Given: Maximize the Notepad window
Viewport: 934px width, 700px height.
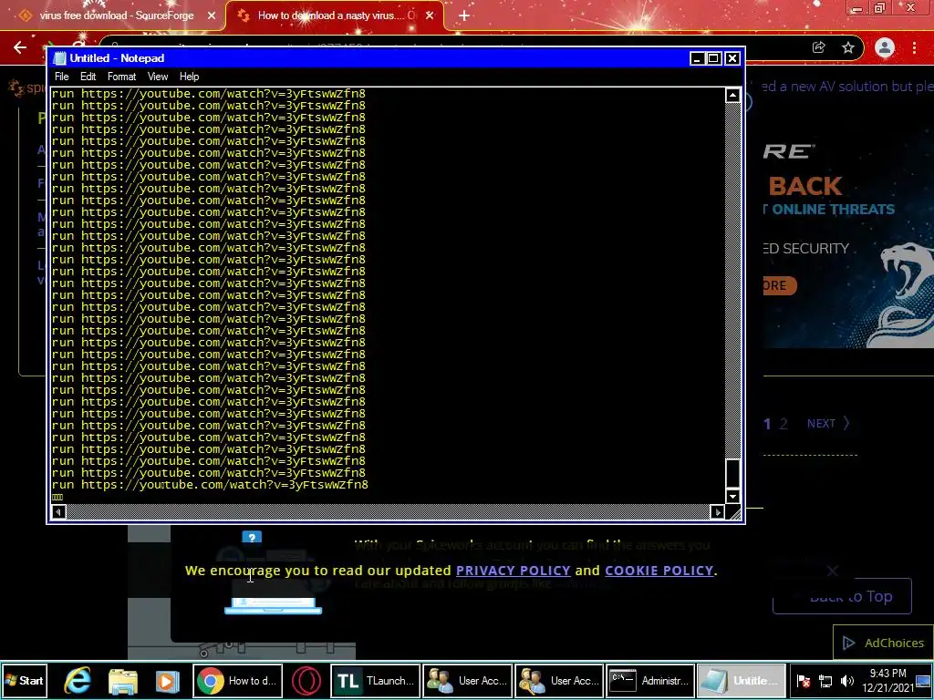Looking at the screenshot, I should click(x=713, y=58).
